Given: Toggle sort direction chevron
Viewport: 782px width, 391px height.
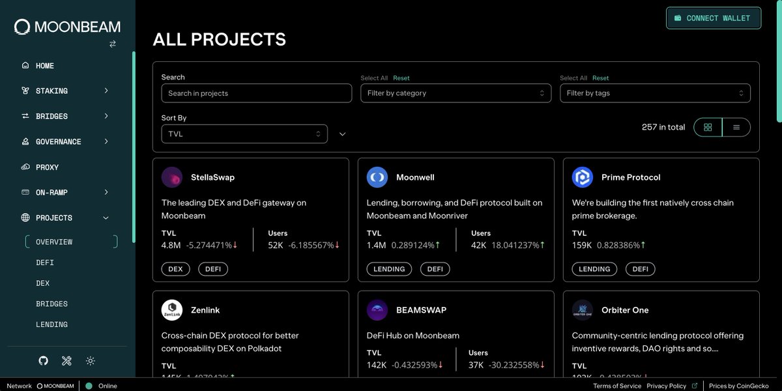Looking at the screenshot, I should (343, 134).
